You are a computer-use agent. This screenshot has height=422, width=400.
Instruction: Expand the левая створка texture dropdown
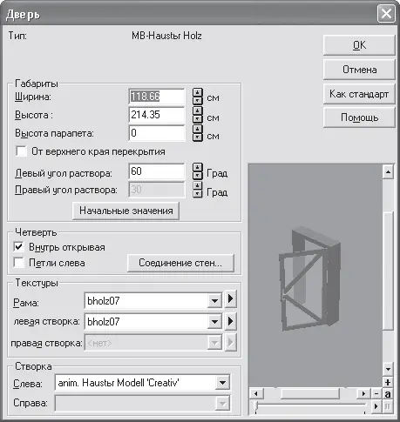click(214, 321)
